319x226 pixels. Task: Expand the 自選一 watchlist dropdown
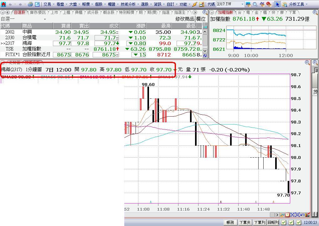[x=45, y=19]
